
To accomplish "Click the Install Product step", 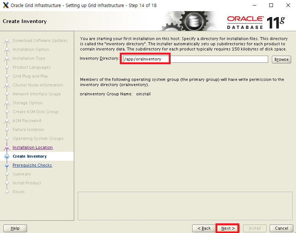I will click(27, 183).
